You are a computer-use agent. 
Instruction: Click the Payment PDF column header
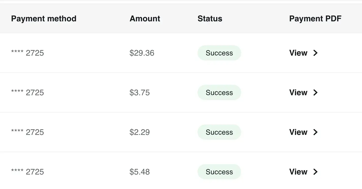315,19
